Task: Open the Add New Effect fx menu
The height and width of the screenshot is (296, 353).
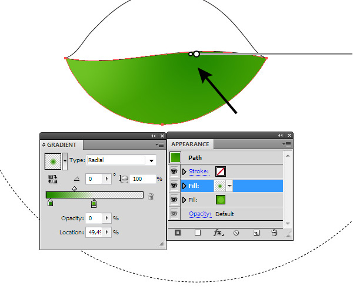Action: click(x=218, y=233)
